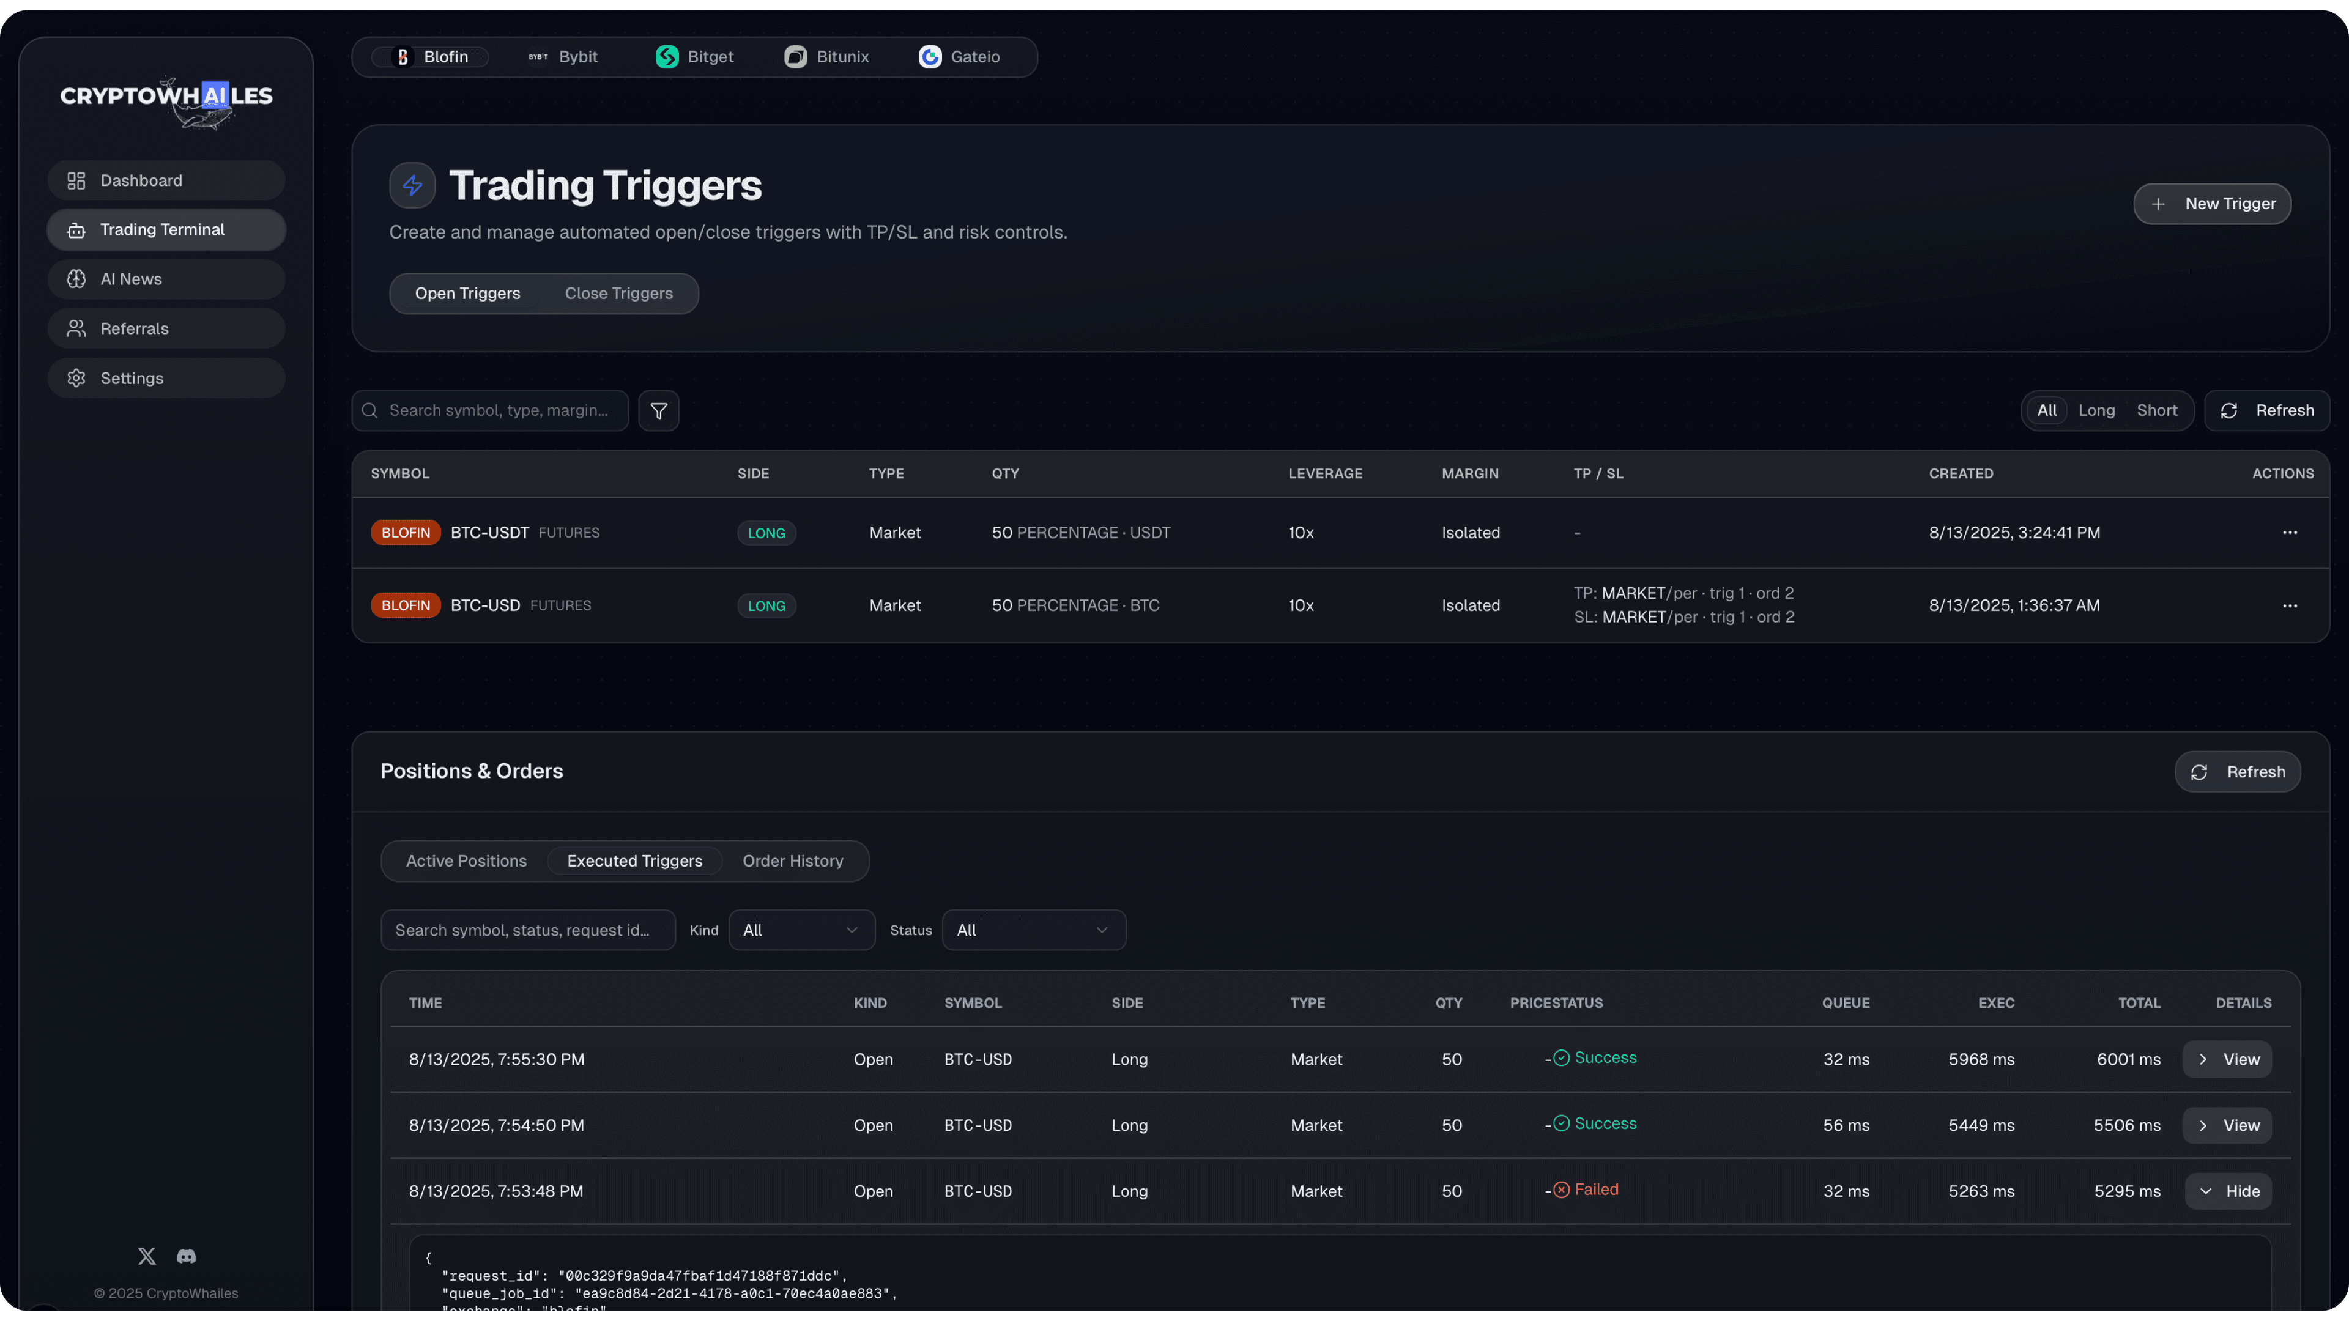Open actions menu for BTC-USDT trigger

pos(2290,533)
